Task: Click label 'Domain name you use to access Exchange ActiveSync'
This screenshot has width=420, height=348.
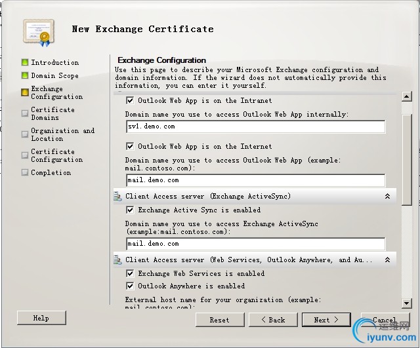Action: (x=222, y=227)
